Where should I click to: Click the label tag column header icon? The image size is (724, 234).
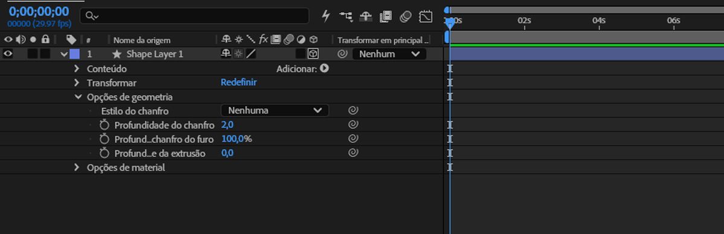tap(71, 40)
